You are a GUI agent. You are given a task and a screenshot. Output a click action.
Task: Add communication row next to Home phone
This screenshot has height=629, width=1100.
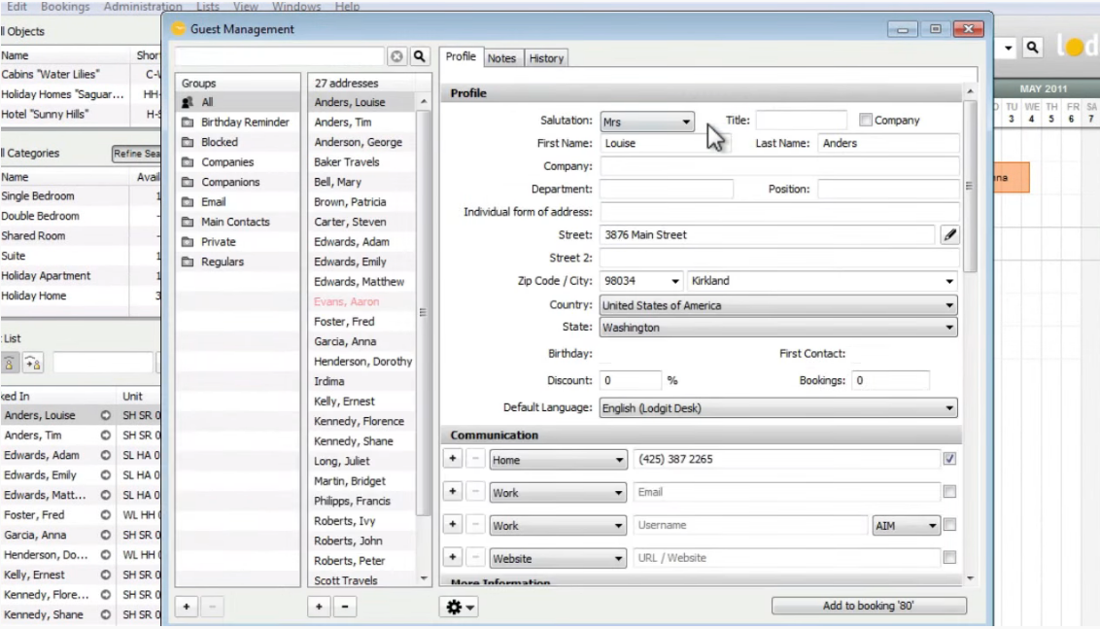coord(453,459)
